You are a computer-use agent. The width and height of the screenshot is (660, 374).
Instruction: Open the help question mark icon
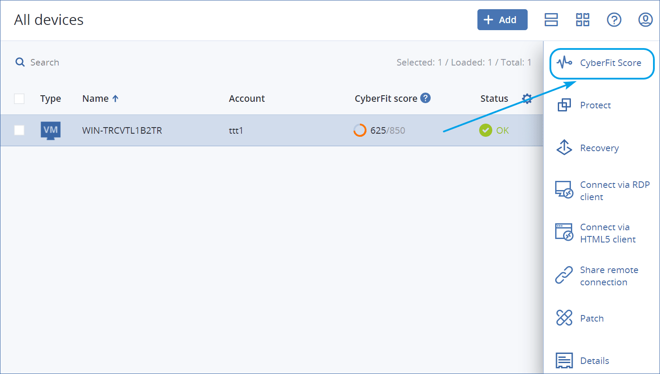[614, 20]
